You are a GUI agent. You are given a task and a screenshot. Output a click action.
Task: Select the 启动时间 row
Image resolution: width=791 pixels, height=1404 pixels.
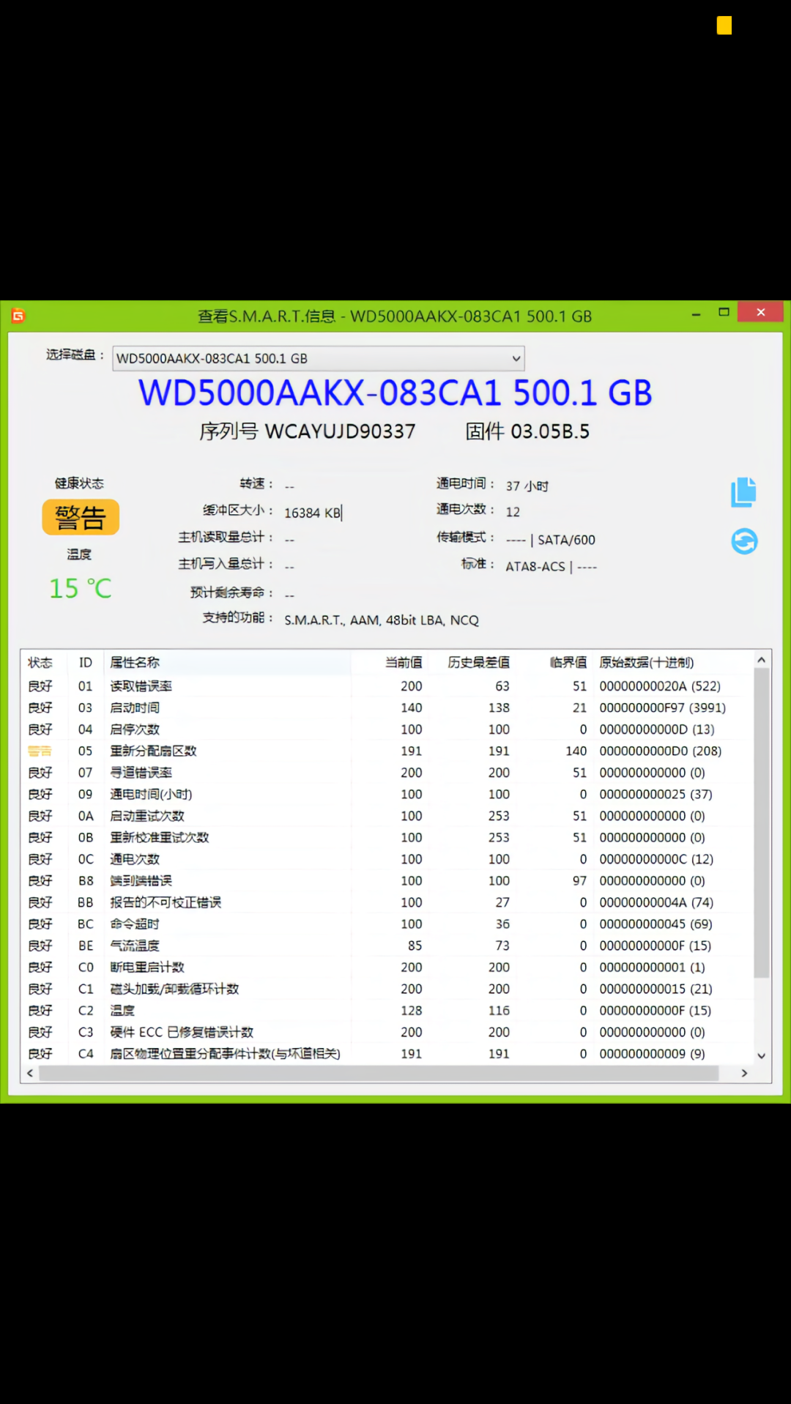point(387,707)
